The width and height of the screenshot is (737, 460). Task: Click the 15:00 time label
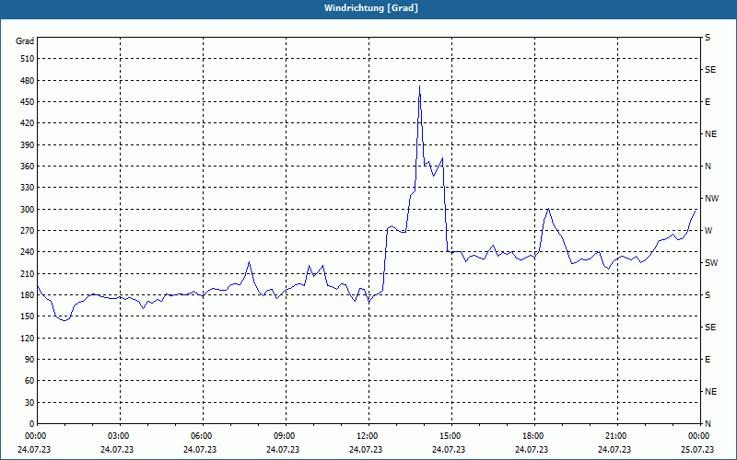coord(451,436)
